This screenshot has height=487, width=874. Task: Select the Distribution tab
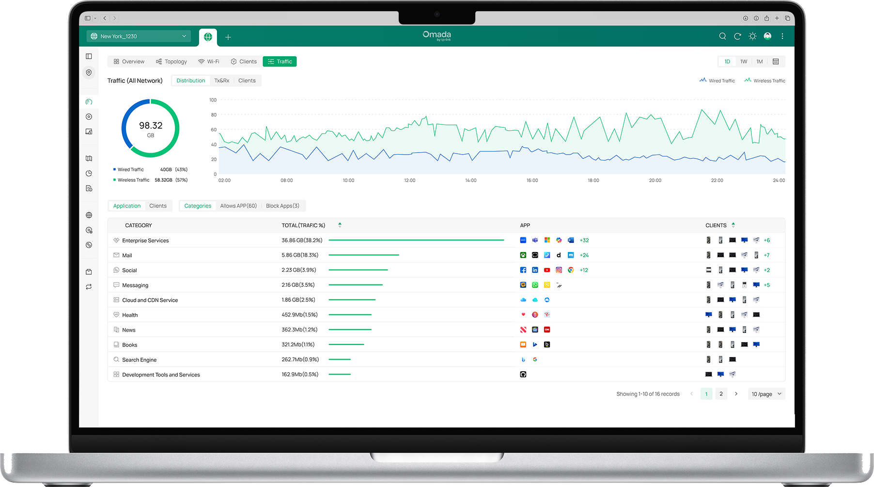click(191, 80)
